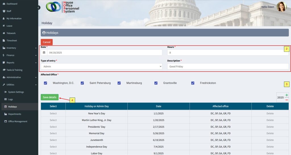The height and width of the screenshot is (155, 291).
Task: Go to Departments in the sidebar
Action: point(14,114)
